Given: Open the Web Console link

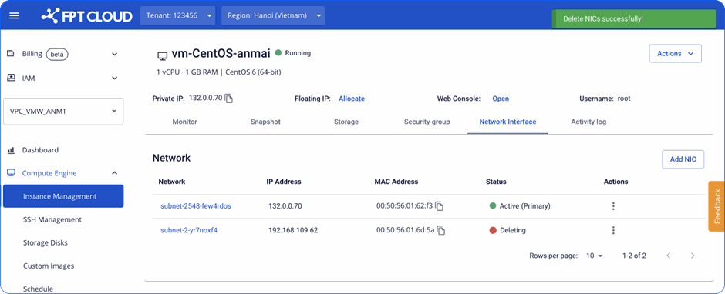Looking at the screenshot, I should coord(501,99).
